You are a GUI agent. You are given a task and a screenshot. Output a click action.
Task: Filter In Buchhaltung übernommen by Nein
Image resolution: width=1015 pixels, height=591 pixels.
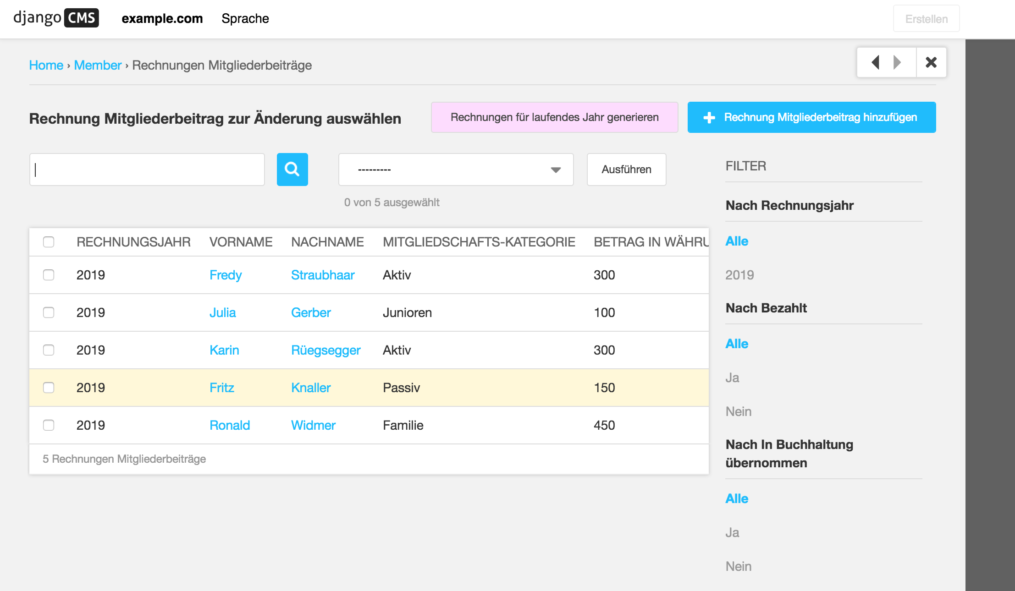739,566
